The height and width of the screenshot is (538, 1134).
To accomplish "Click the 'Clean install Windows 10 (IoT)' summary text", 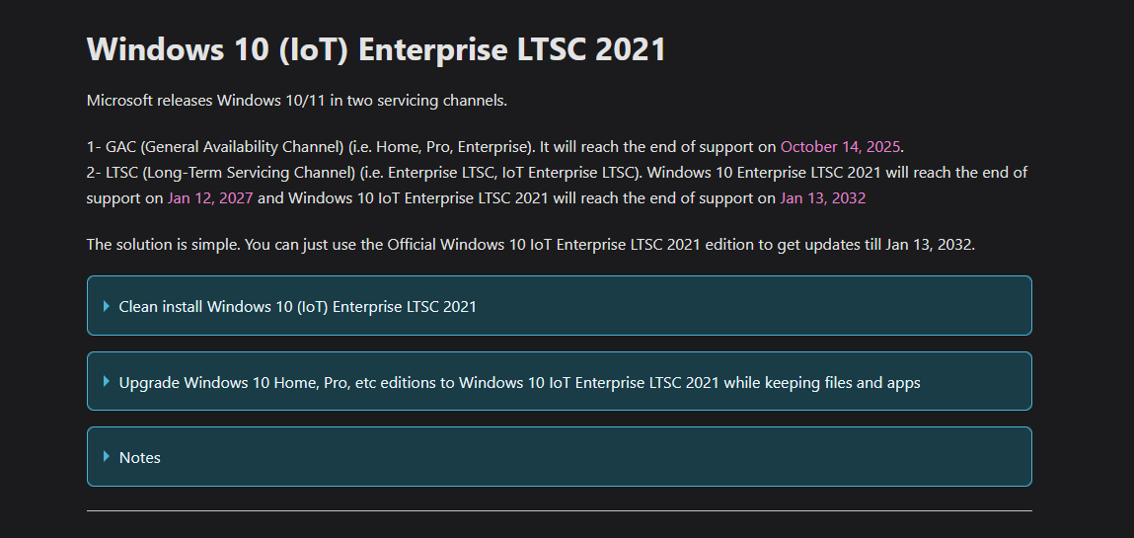I will pyautogui.click(x=297, y=306).
